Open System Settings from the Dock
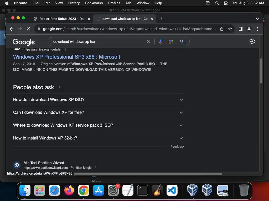 (113, 190)
